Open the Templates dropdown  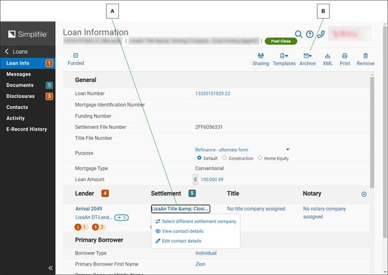[284, 60]
